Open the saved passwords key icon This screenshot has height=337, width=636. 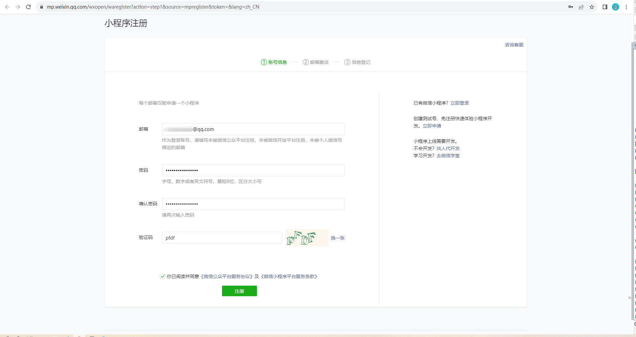[571, 7]
